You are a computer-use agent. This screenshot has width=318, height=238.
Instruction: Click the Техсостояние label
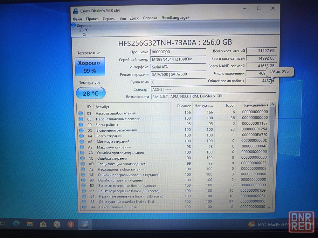[x=89, y=53]
